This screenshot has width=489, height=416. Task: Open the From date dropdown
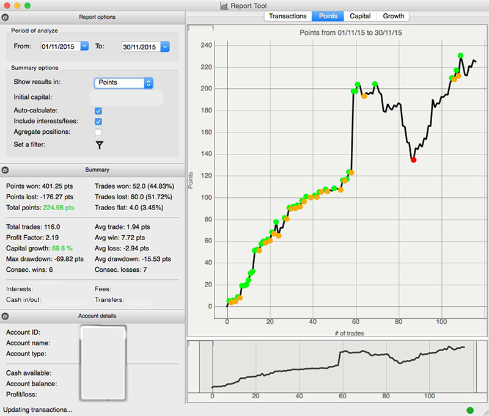click(84, 46)
